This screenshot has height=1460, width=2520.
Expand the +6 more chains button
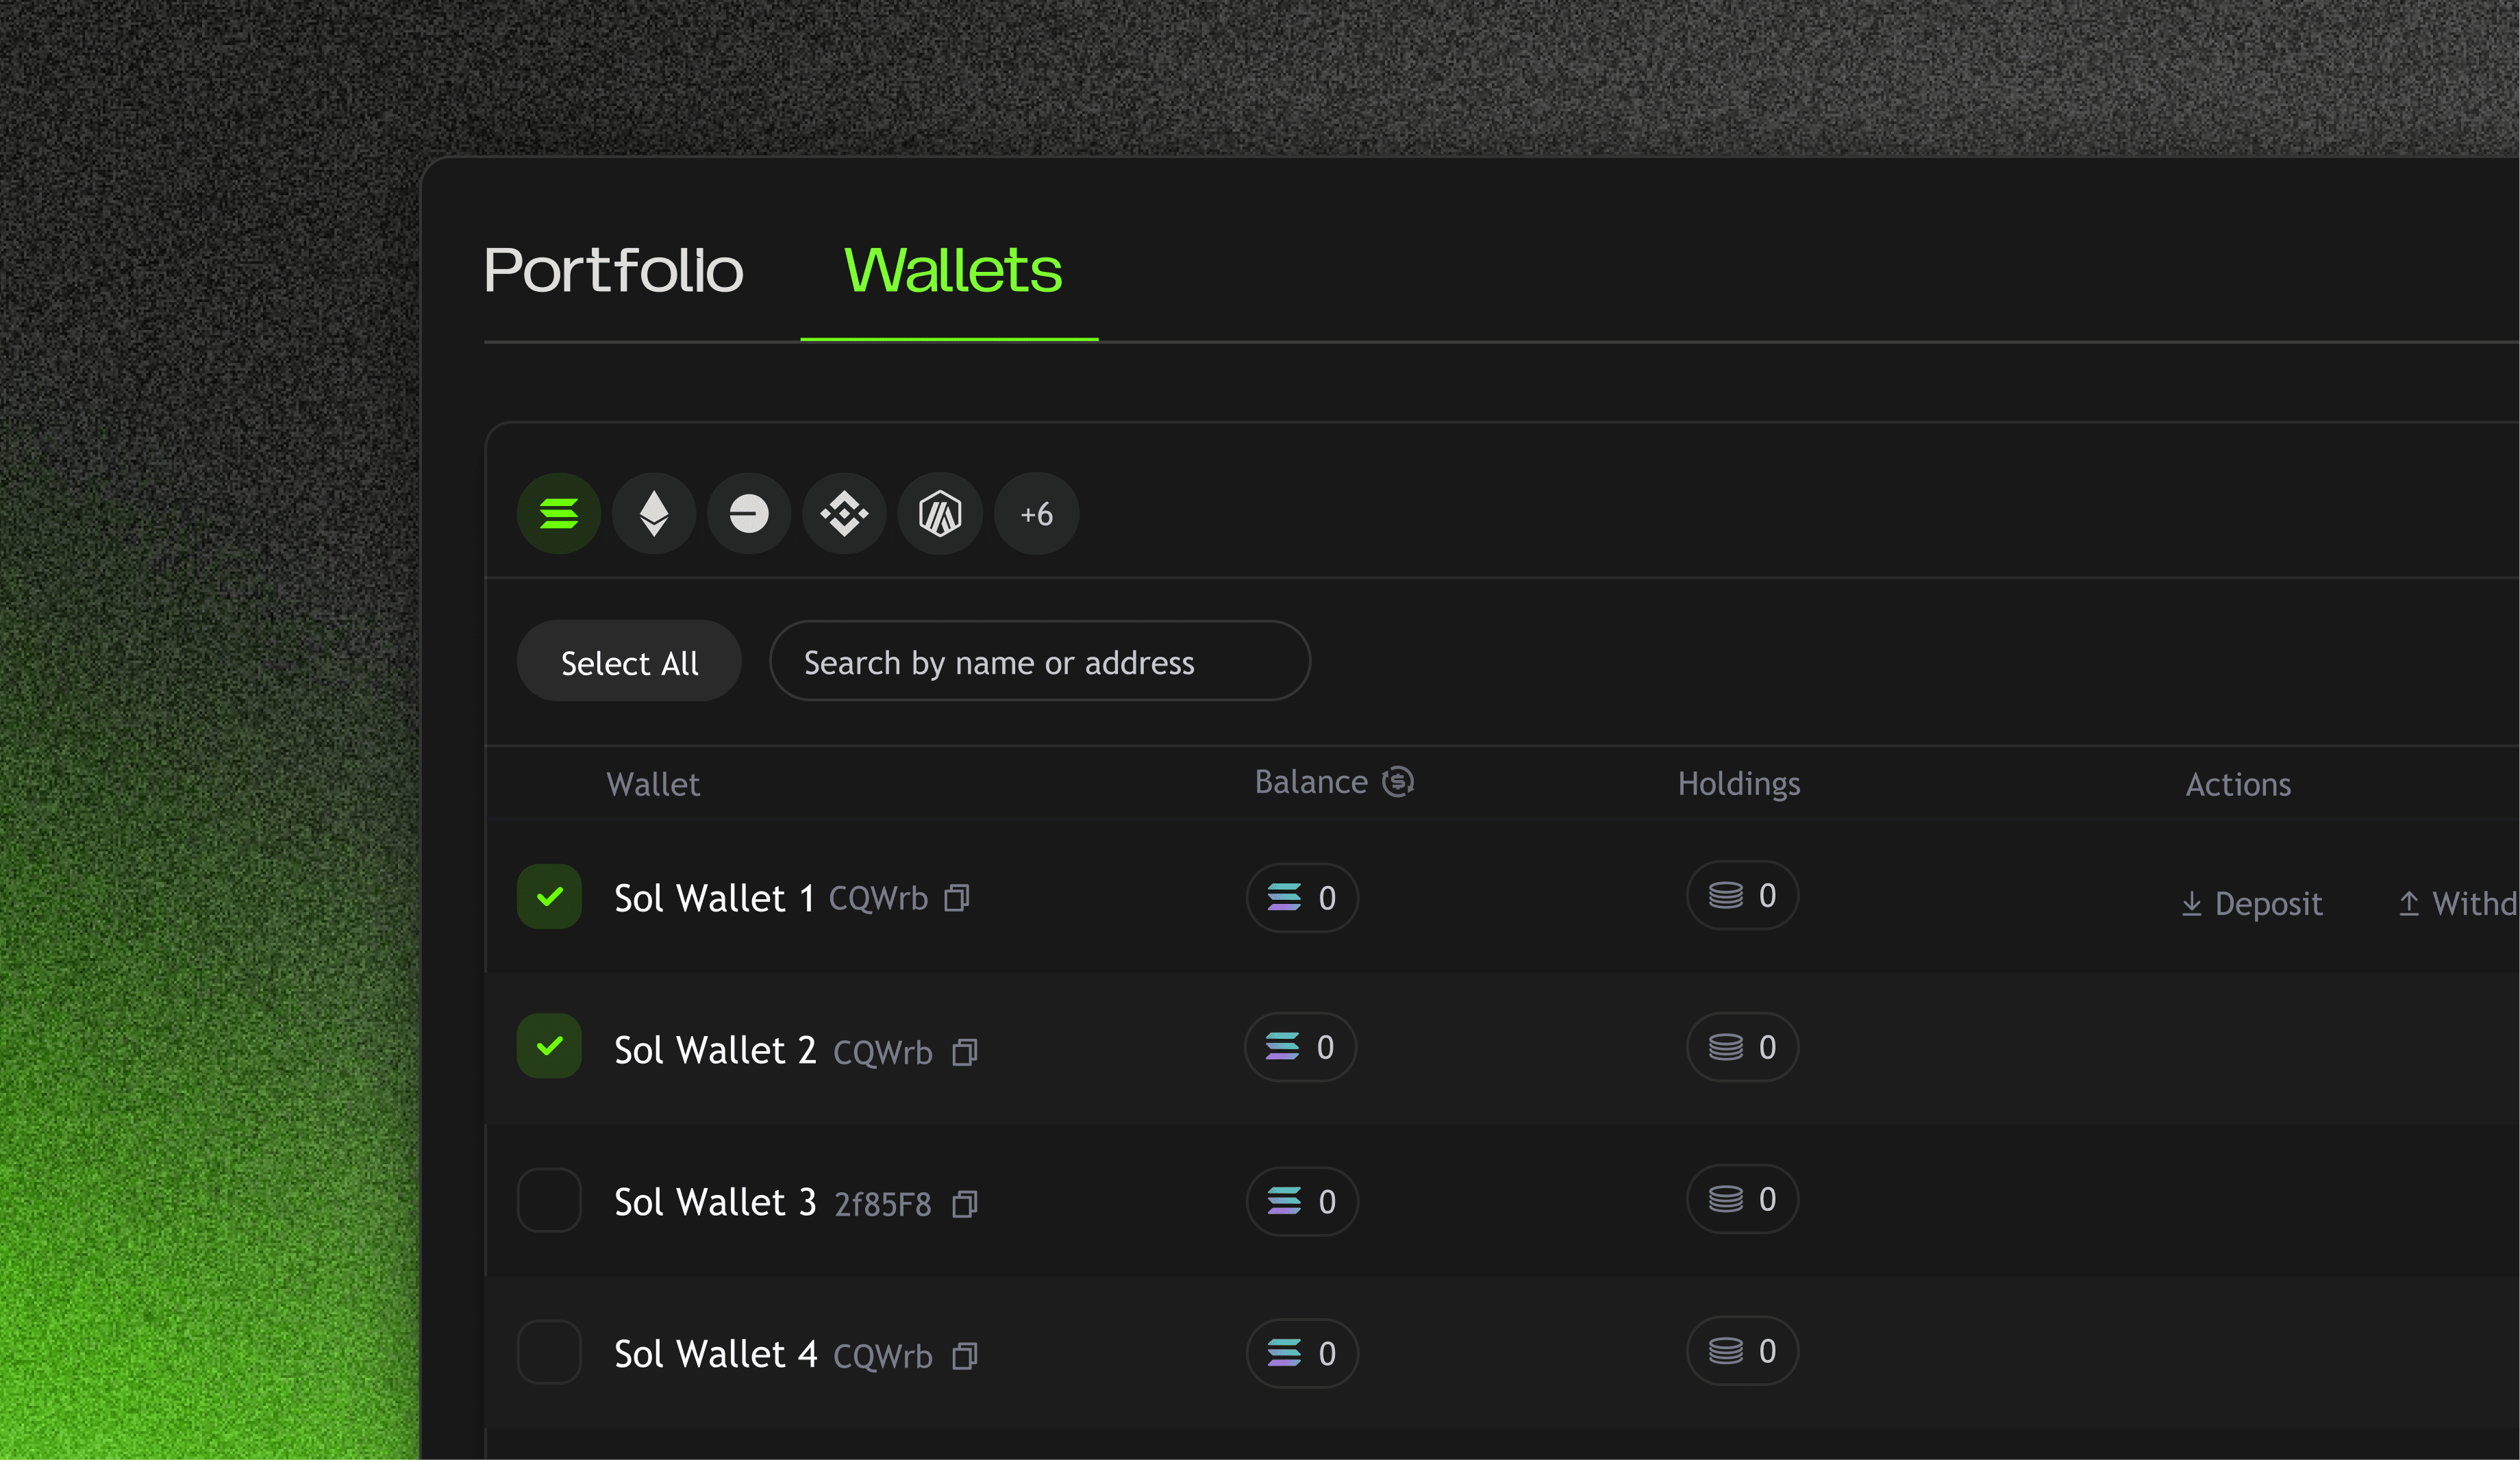point(1036,514)
